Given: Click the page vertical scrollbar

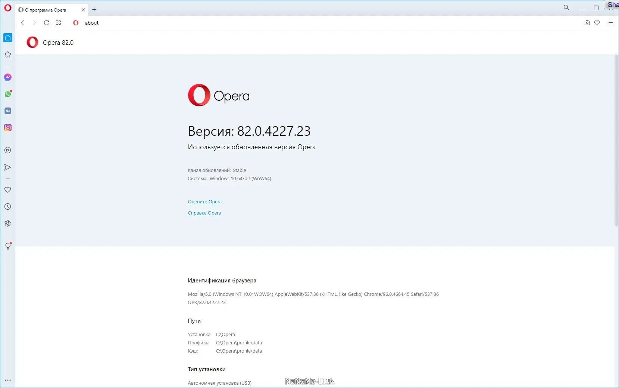Looking at the screenshot, I should click(616, 141).
